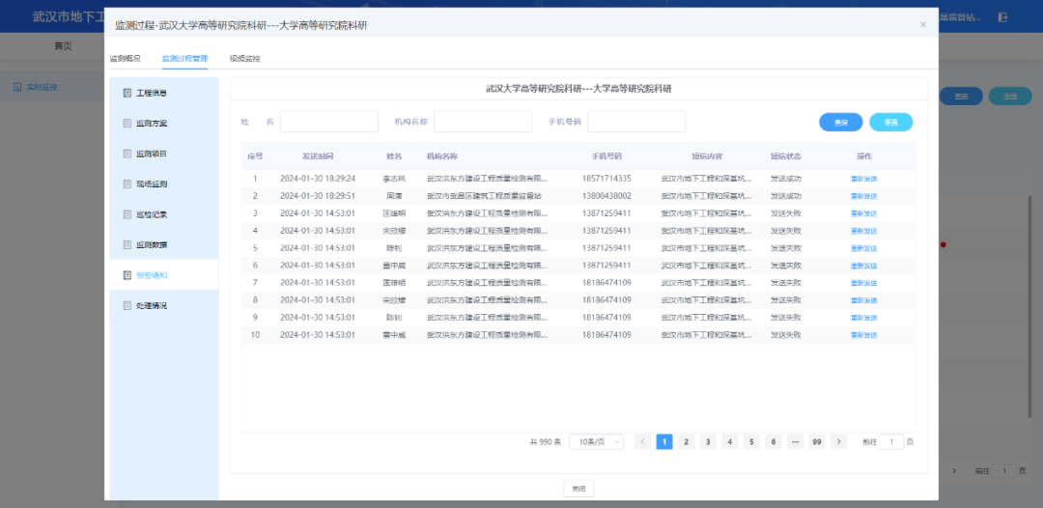Select the 监测项目 sidebar icon

pyautogui.click(x=127, y=154)
